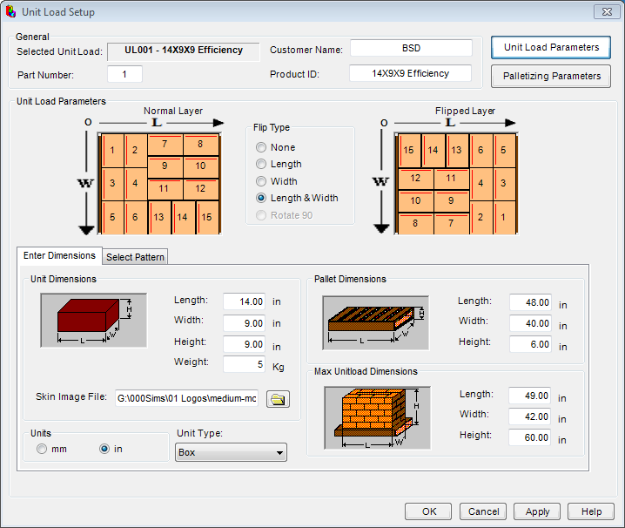Screen dimensions: 625x528
Task: Click the pallet dimensions illustration
Action: pos(375,323)
